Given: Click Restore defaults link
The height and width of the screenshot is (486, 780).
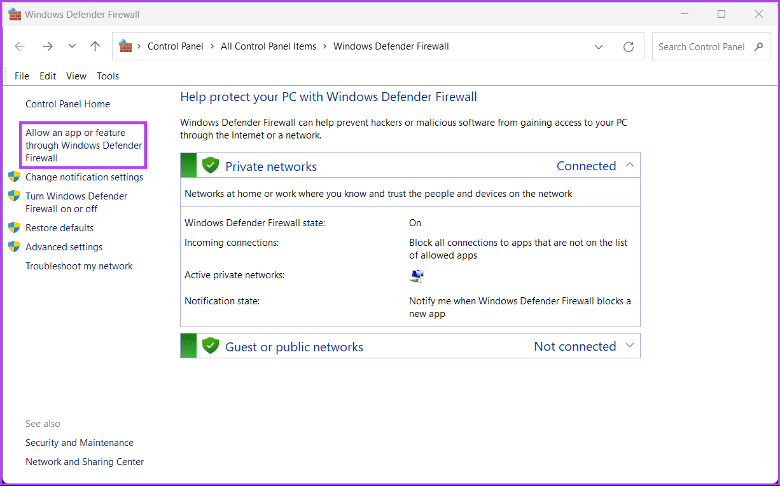Looking at the screenshot, I should tap(59, 228).
